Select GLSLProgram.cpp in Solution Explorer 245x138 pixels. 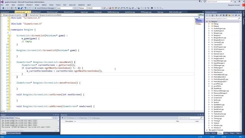click(x=220, y=47)
